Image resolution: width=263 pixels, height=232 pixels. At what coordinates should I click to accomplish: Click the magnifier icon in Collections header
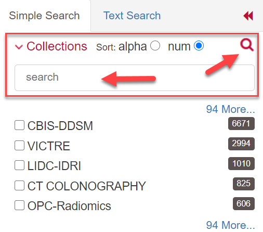coord(247,45)
